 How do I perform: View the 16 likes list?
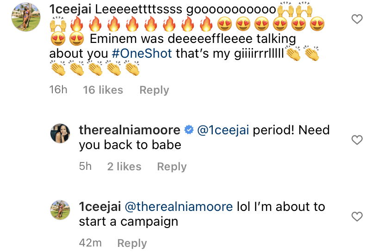103,90
